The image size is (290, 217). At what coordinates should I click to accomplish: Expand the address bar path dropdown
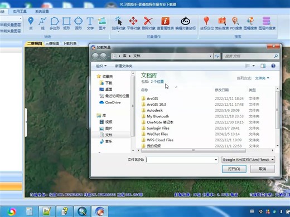coord(210,56)
